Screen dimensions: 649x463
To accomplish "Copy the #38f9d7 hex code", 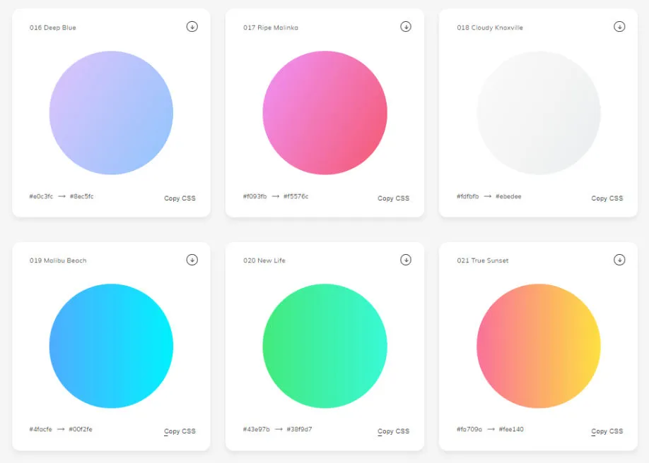I will click(299, 429).
